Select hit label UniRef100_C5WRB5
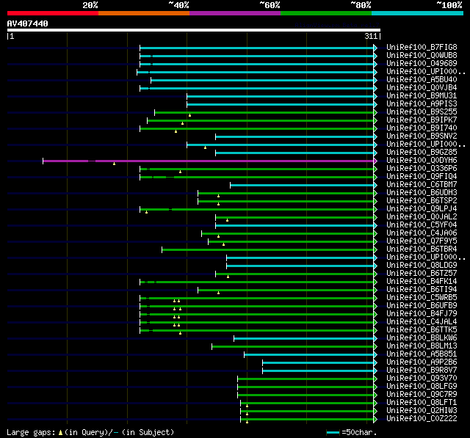 coord(422,298)
